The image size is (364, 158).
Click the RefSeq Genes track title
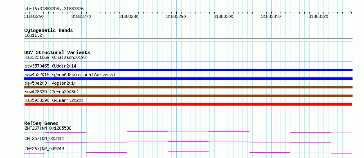42,123
